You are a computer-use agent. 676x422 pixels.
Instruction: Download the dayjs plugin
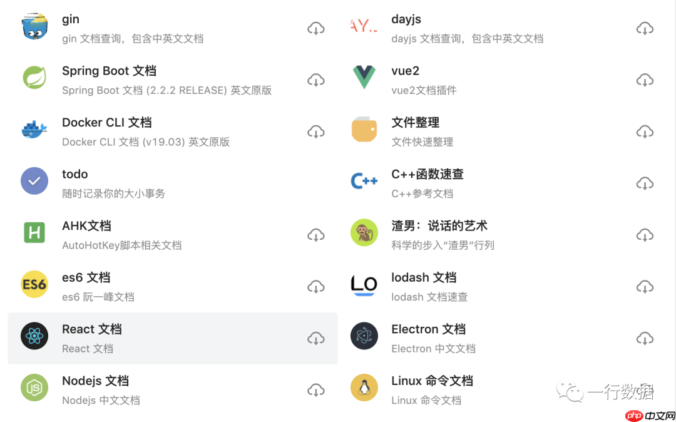[645, 28]
